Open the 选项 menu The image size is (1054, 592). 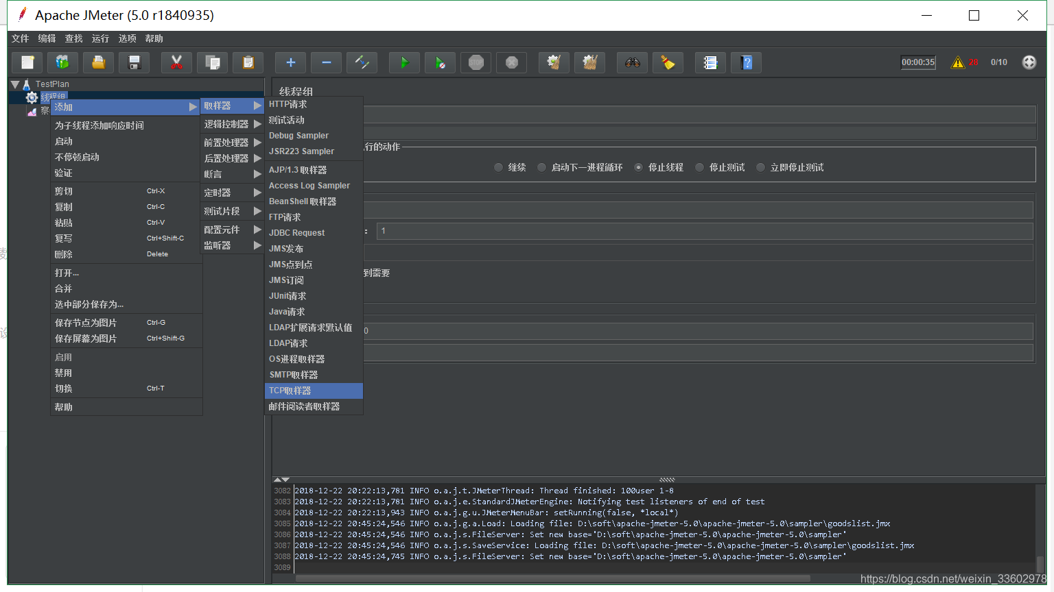pyautogui.click(x=128, y=38)
